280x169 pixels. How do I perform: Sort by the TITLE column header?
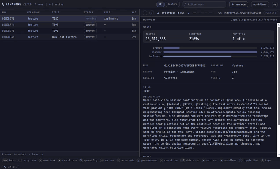coord(56,12)
